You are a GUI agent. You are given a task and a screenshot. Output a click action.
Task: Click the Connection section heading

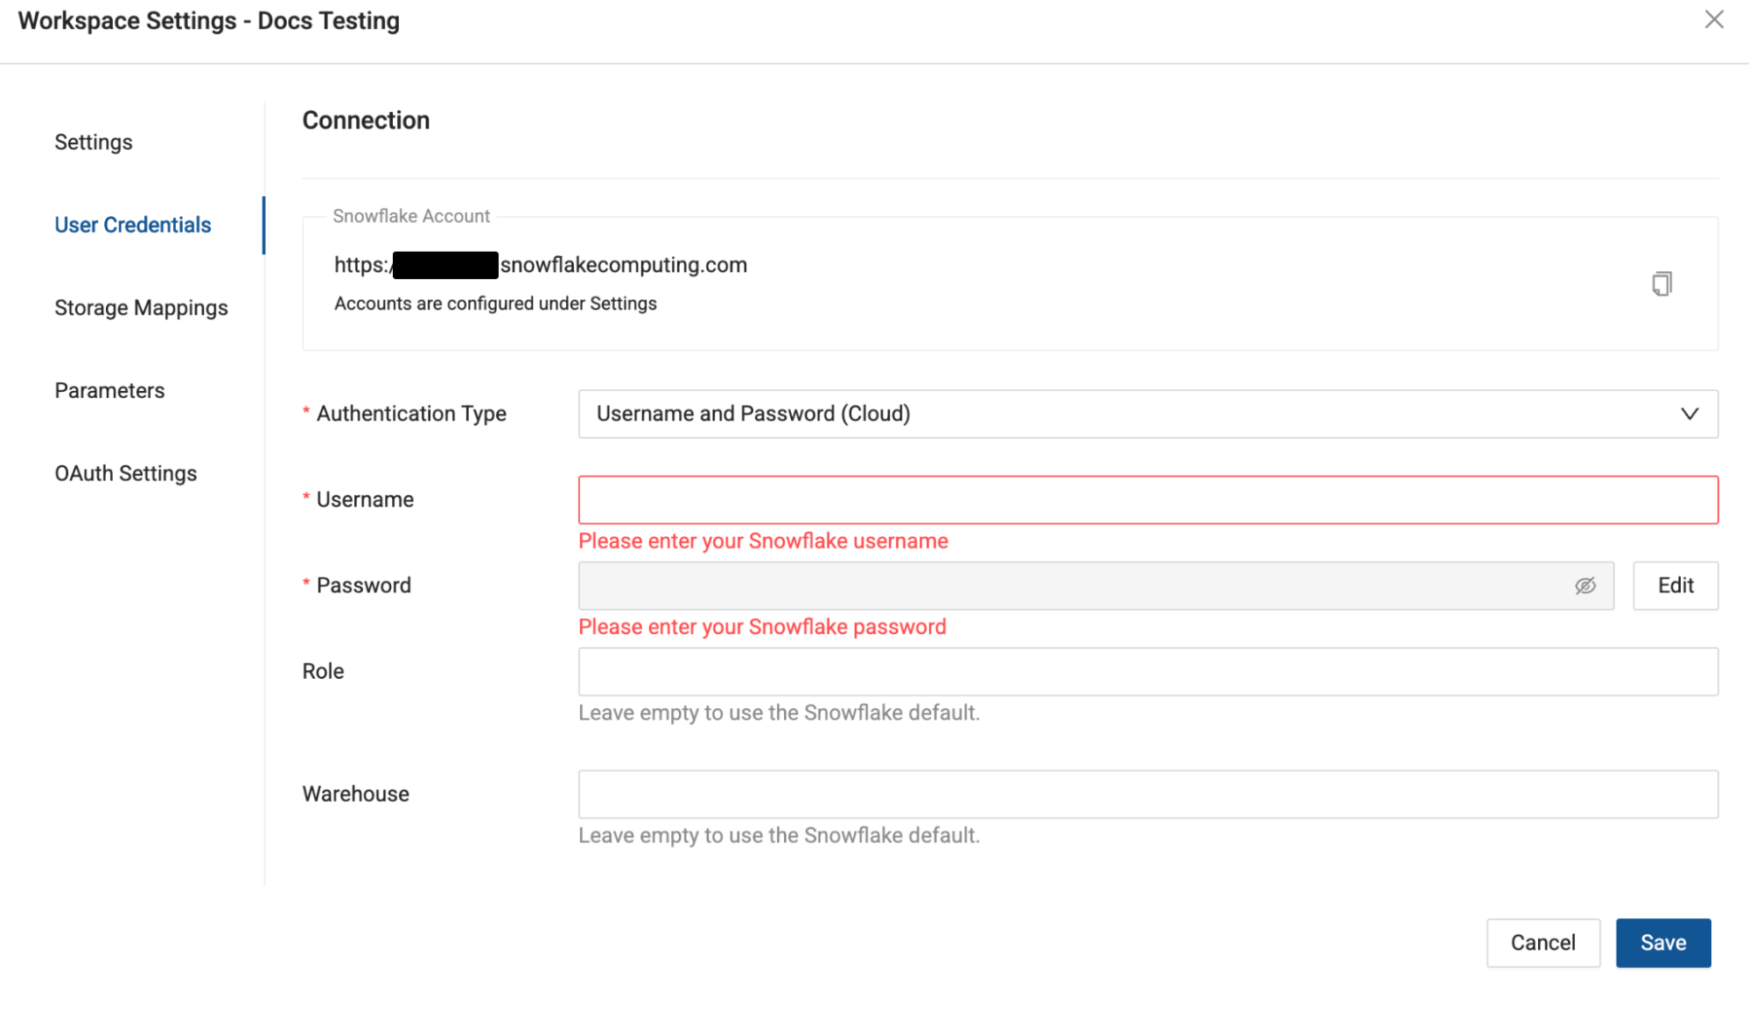[x=366, y=120]
